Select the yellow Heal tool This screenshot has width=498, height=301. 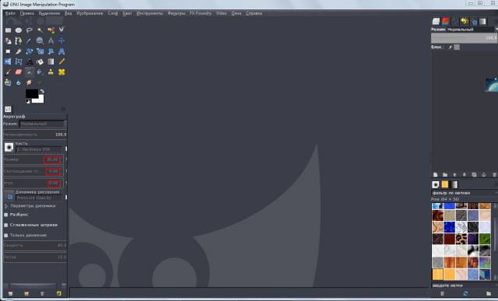coord(61,72)
